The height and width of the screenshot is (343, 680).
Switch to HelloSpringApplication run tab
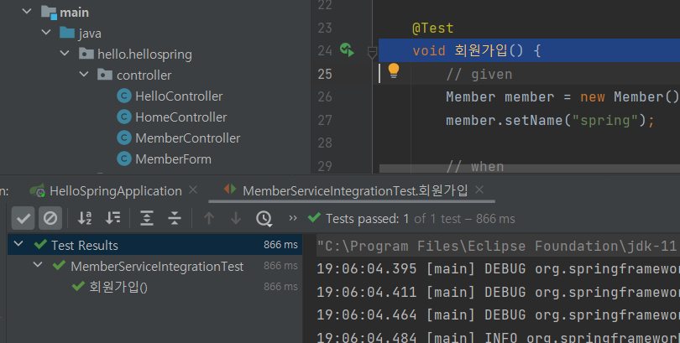pos(116,191)
